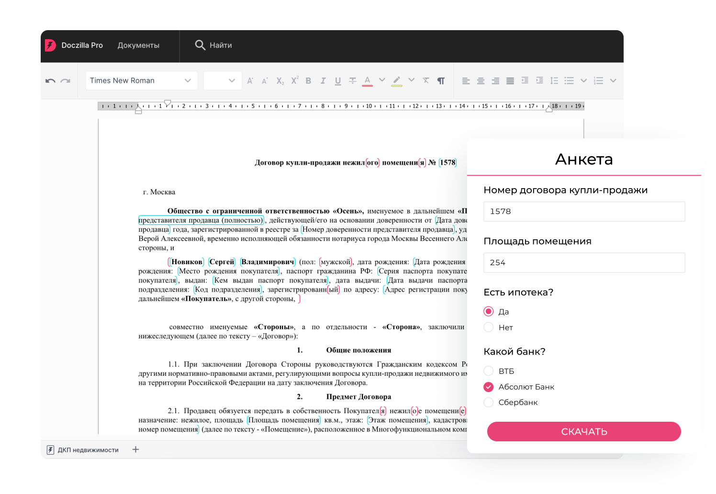This screenshot has height=494, width=716.
Task: Uncheck 'Абсолют Банк' option
Action: [x=488, y=387]
